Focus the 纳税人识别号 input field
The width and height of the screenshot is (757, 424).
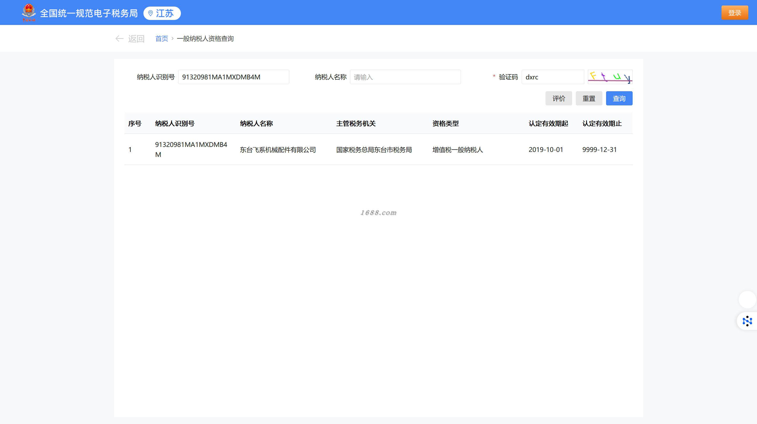(233, 77)
